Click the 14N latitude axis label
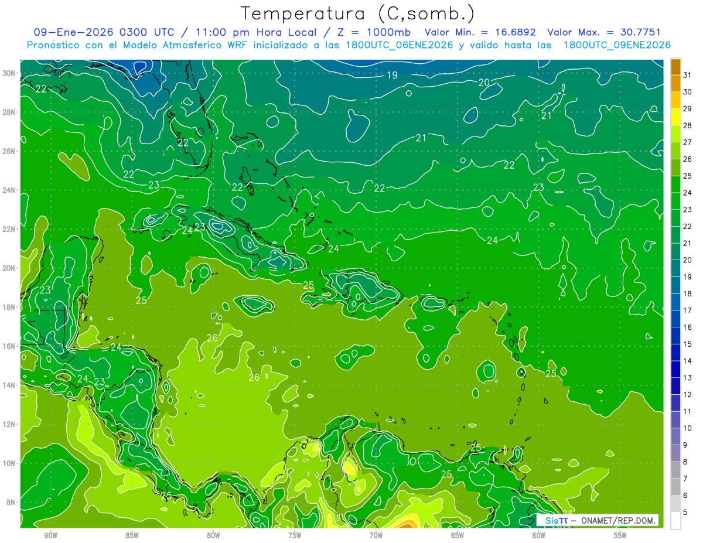 click(x=9, y=385)
